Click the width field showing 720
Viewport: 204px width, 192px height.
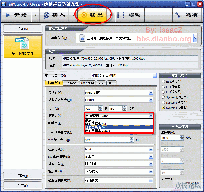[x=92, y=108]
